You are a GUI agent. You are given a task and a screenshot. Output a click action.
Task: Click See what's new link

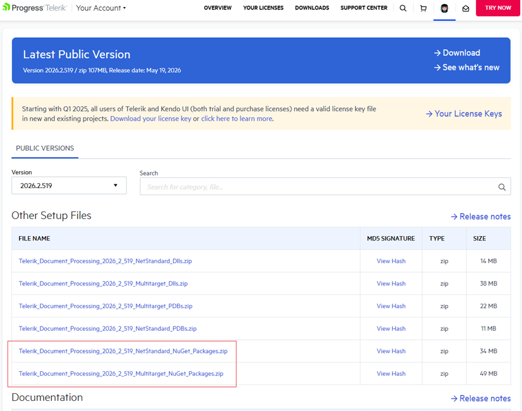point(466,68)
